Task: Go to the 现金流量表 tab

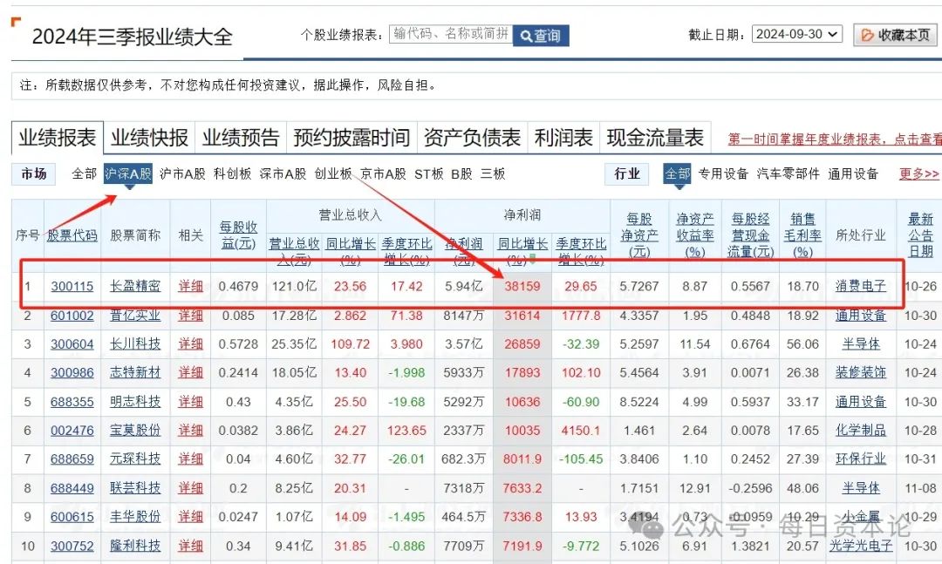Action: click(x=655, y=138)
